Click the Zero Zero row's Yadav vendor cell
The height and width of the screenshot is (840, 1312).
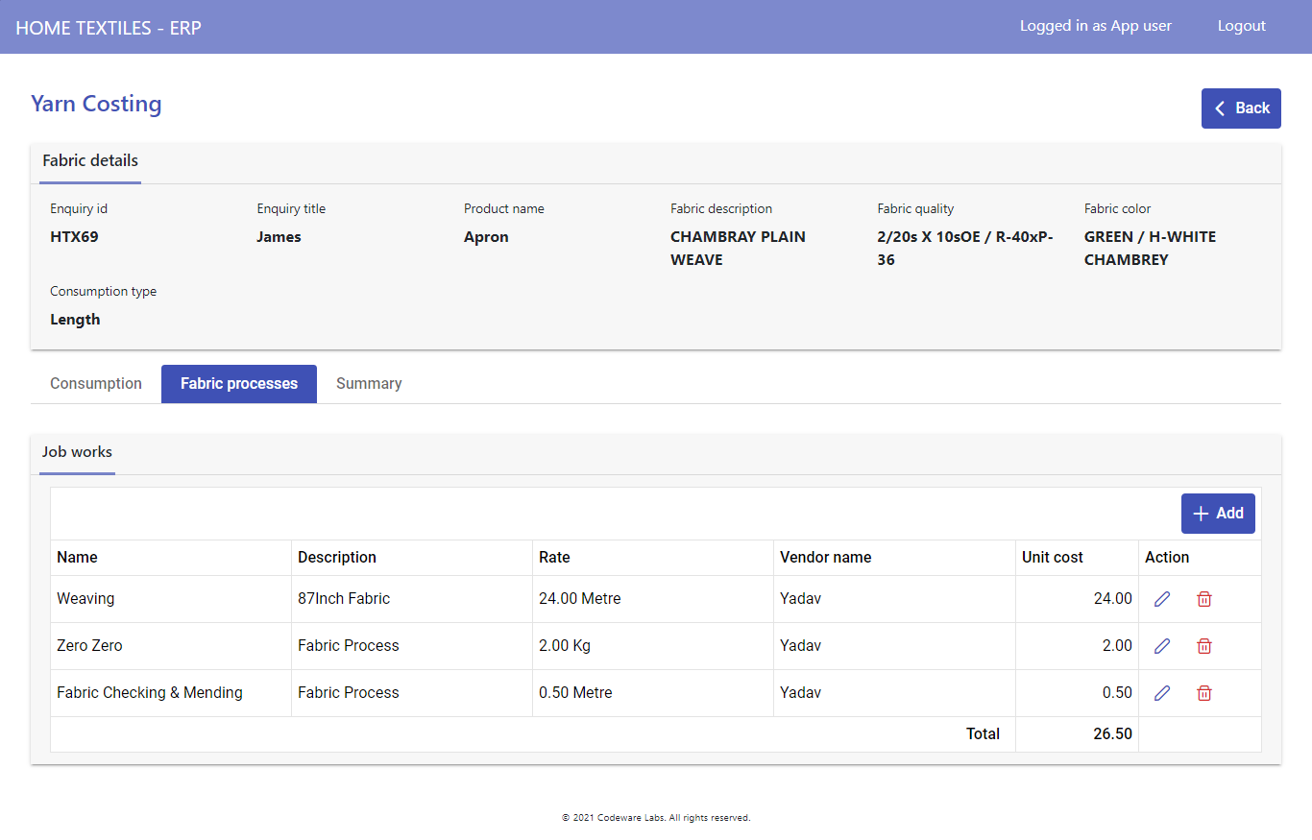click(x=894, y=646)
